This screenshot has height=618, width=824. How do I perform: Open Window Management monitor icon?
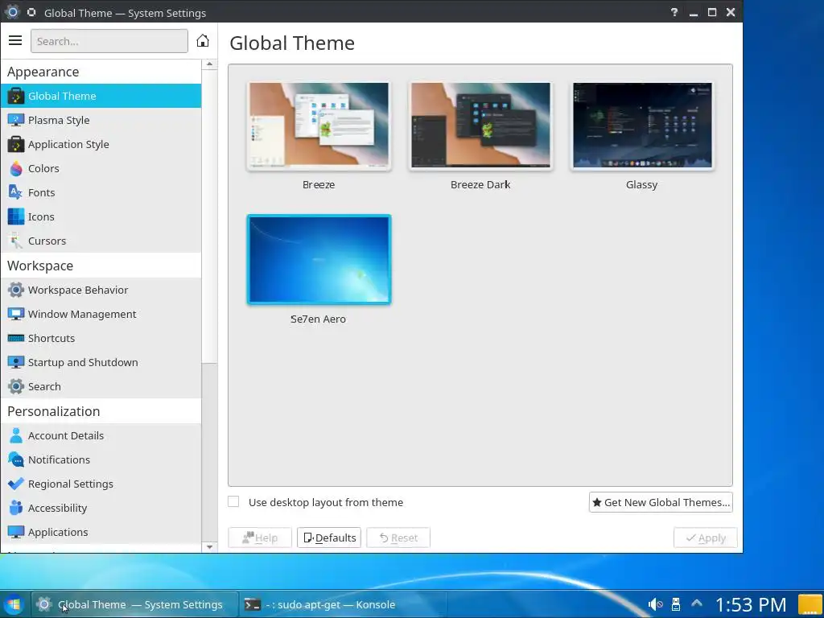[16, 315]
